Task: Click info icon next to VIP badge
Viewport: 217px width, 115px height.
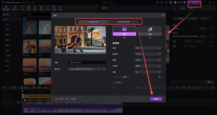Action: click(129, 77)
